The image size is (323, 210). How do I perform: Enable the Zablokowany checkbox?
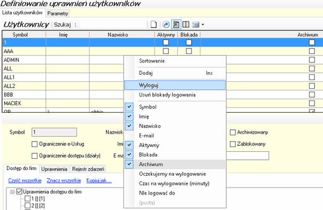coord(233,144)
